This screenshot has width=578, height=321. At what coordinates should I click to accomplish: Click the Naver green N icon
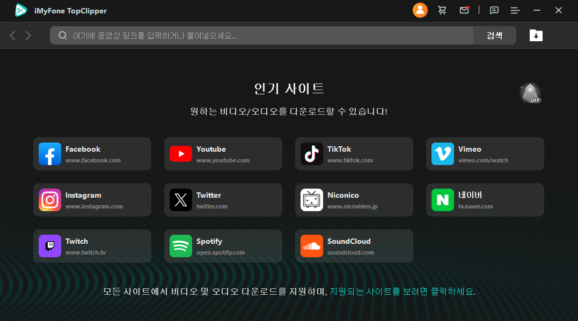coord(442,200)
